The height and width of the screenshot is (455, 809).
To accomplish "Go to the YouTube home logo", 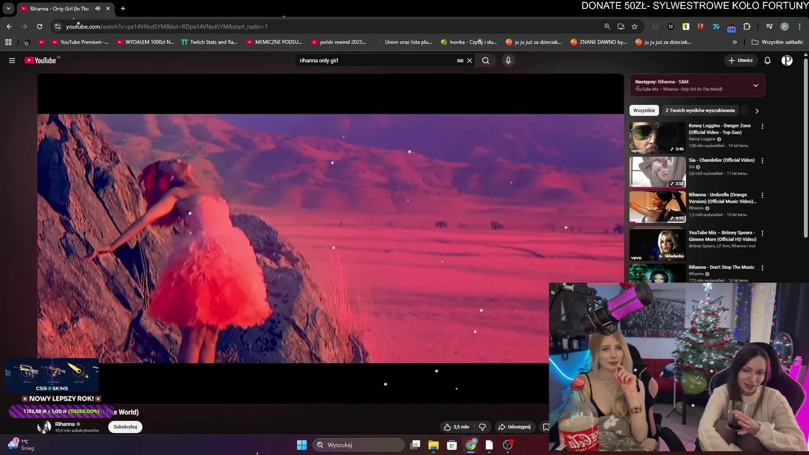I will pos(42,61).
